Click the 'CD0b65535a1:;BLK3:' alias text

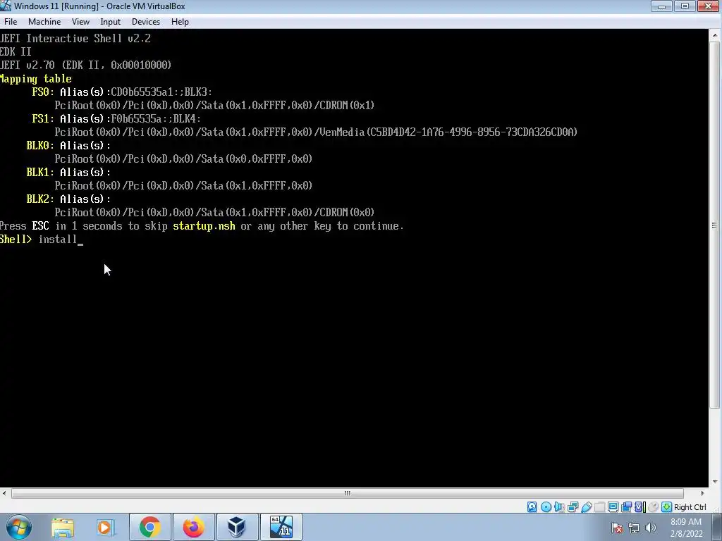(x=161, y=92)
